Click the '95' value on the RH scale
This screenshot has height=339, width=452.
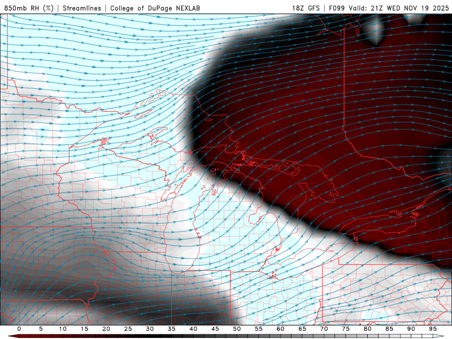(x=433, y=329)
